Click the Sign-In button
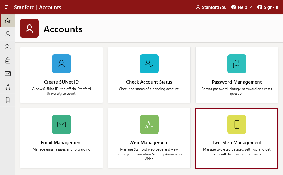 pyautogui.click(x=268, y=7)
